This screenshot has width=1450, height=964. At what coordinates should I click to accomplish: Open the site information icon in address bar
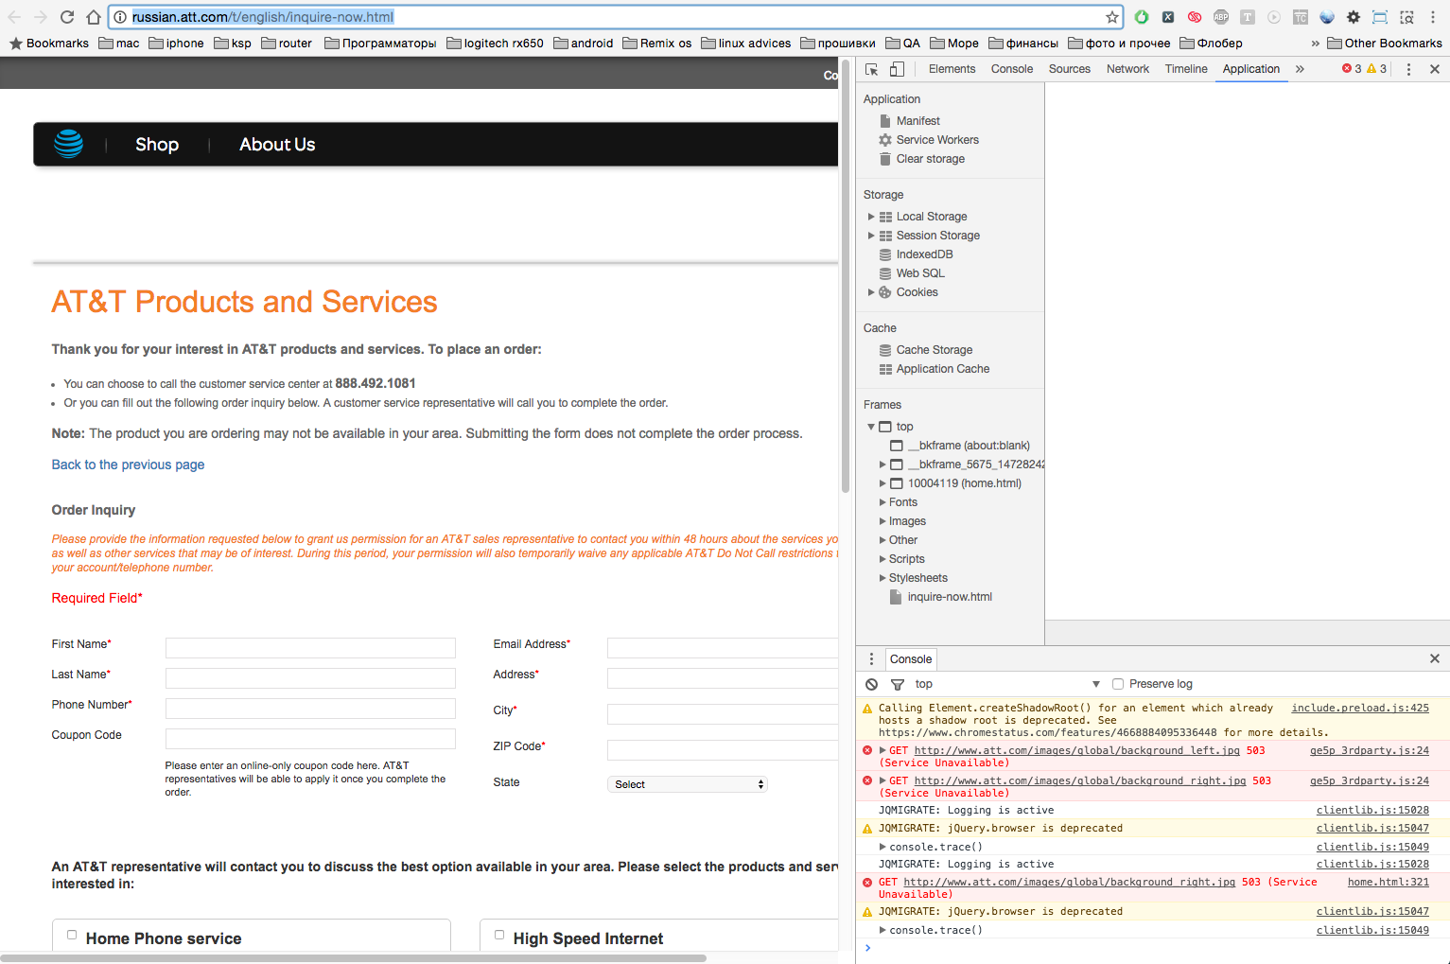[x=120, y=17]
